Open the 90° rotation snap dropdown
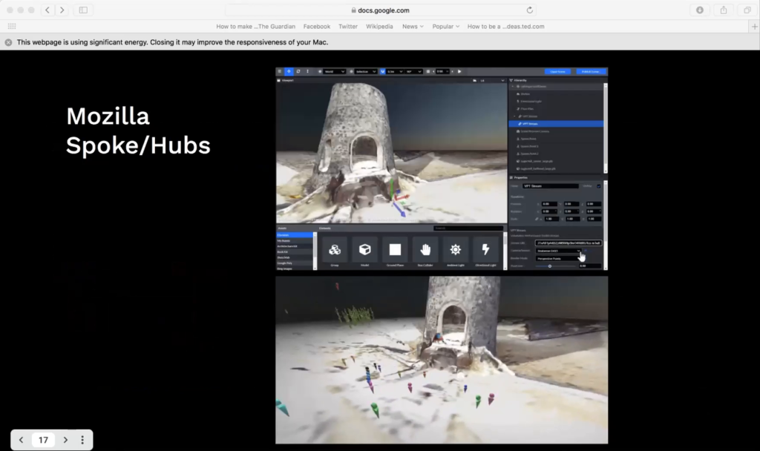Viewport: 760px width, 451px height. pyautogui.click(x=414, y=71)
